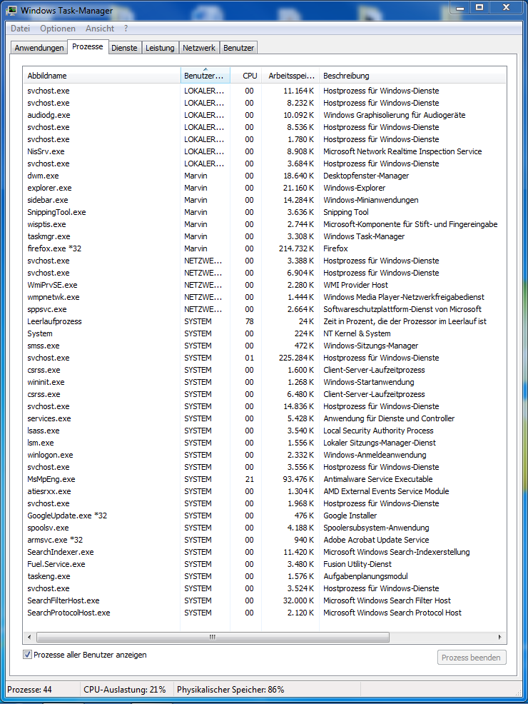Open the Optionen menu
Image resolution: width=528 pixels, height=704 pixels.
(x=58, y=29)
